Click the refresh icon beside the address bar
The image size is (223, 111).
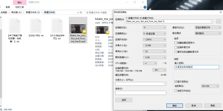(81, 12)
